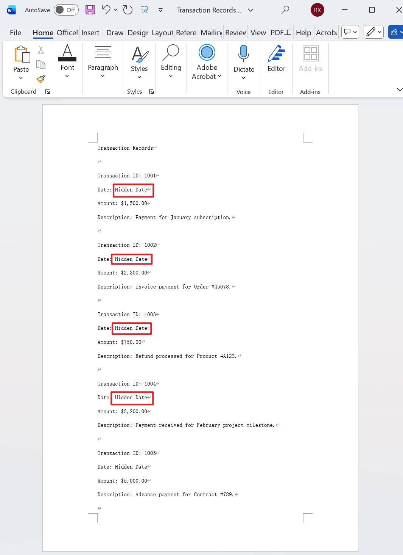Undo the last action

[106, 10]
